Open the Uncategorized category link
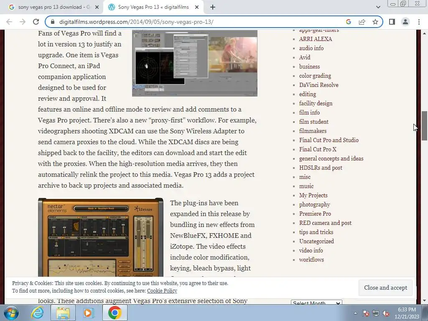 click(x=316, y=241)
